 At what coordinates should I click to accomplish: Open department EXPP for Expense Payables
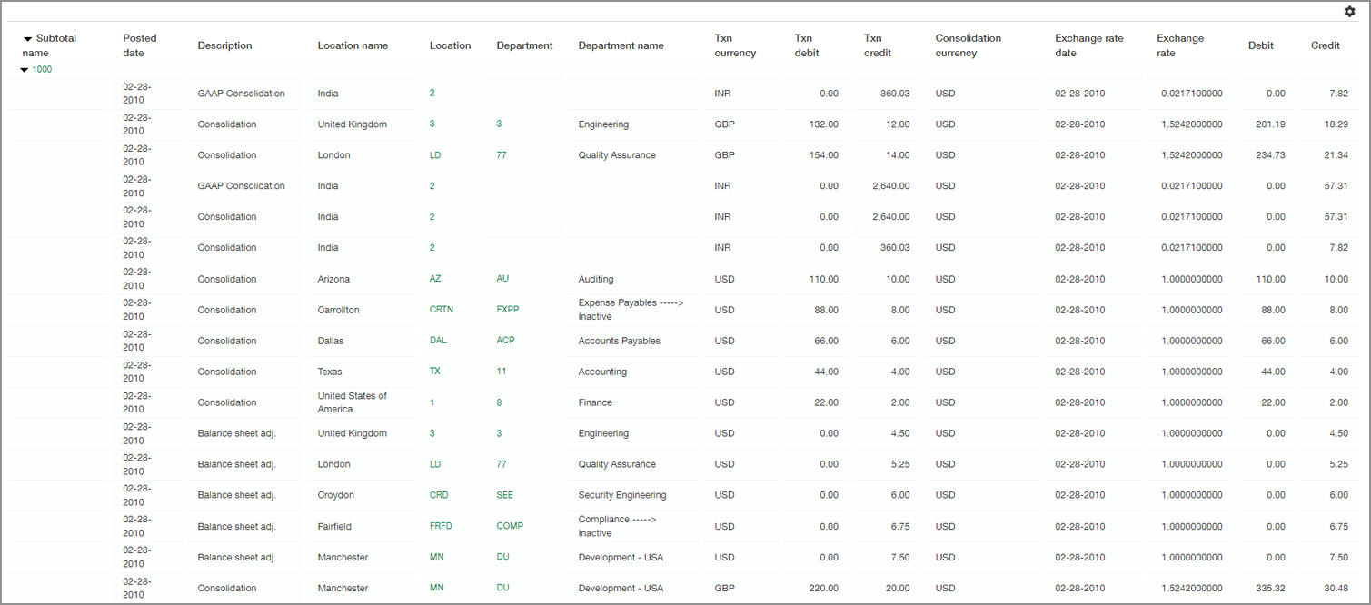tap(507, 309)
